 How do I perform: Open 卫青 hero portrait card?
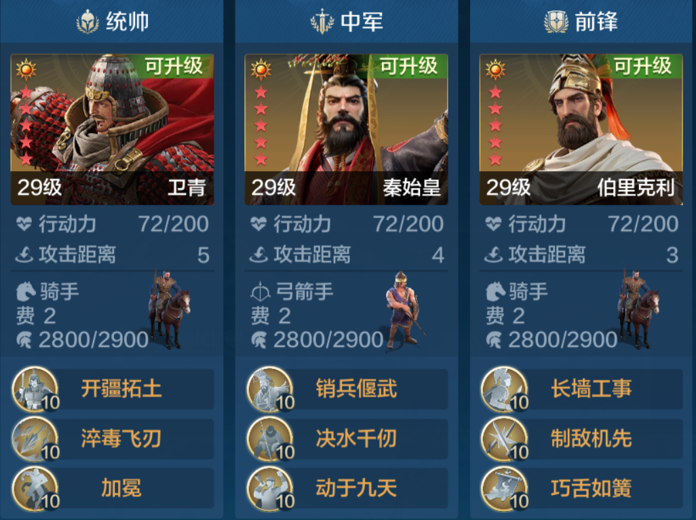tap(113, 129)
